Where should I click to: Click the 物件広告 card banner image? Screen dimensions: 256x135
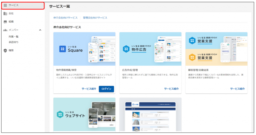pos(150,49)
